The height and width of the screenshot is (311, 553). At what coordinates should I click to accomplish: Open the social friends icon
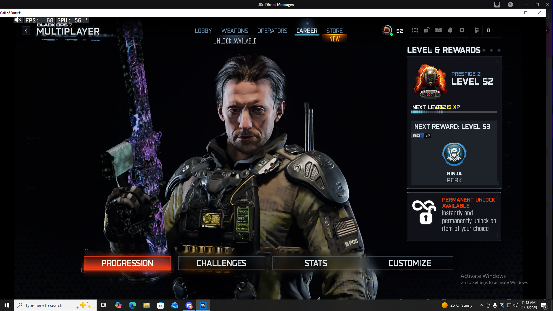(477, 30)
